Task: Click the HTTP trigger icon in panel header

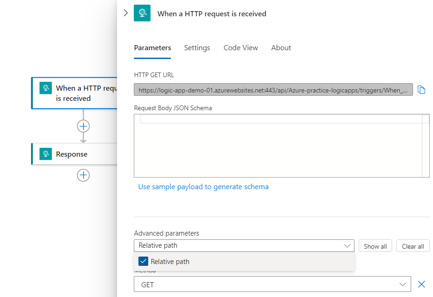Action: pos(142,13)
